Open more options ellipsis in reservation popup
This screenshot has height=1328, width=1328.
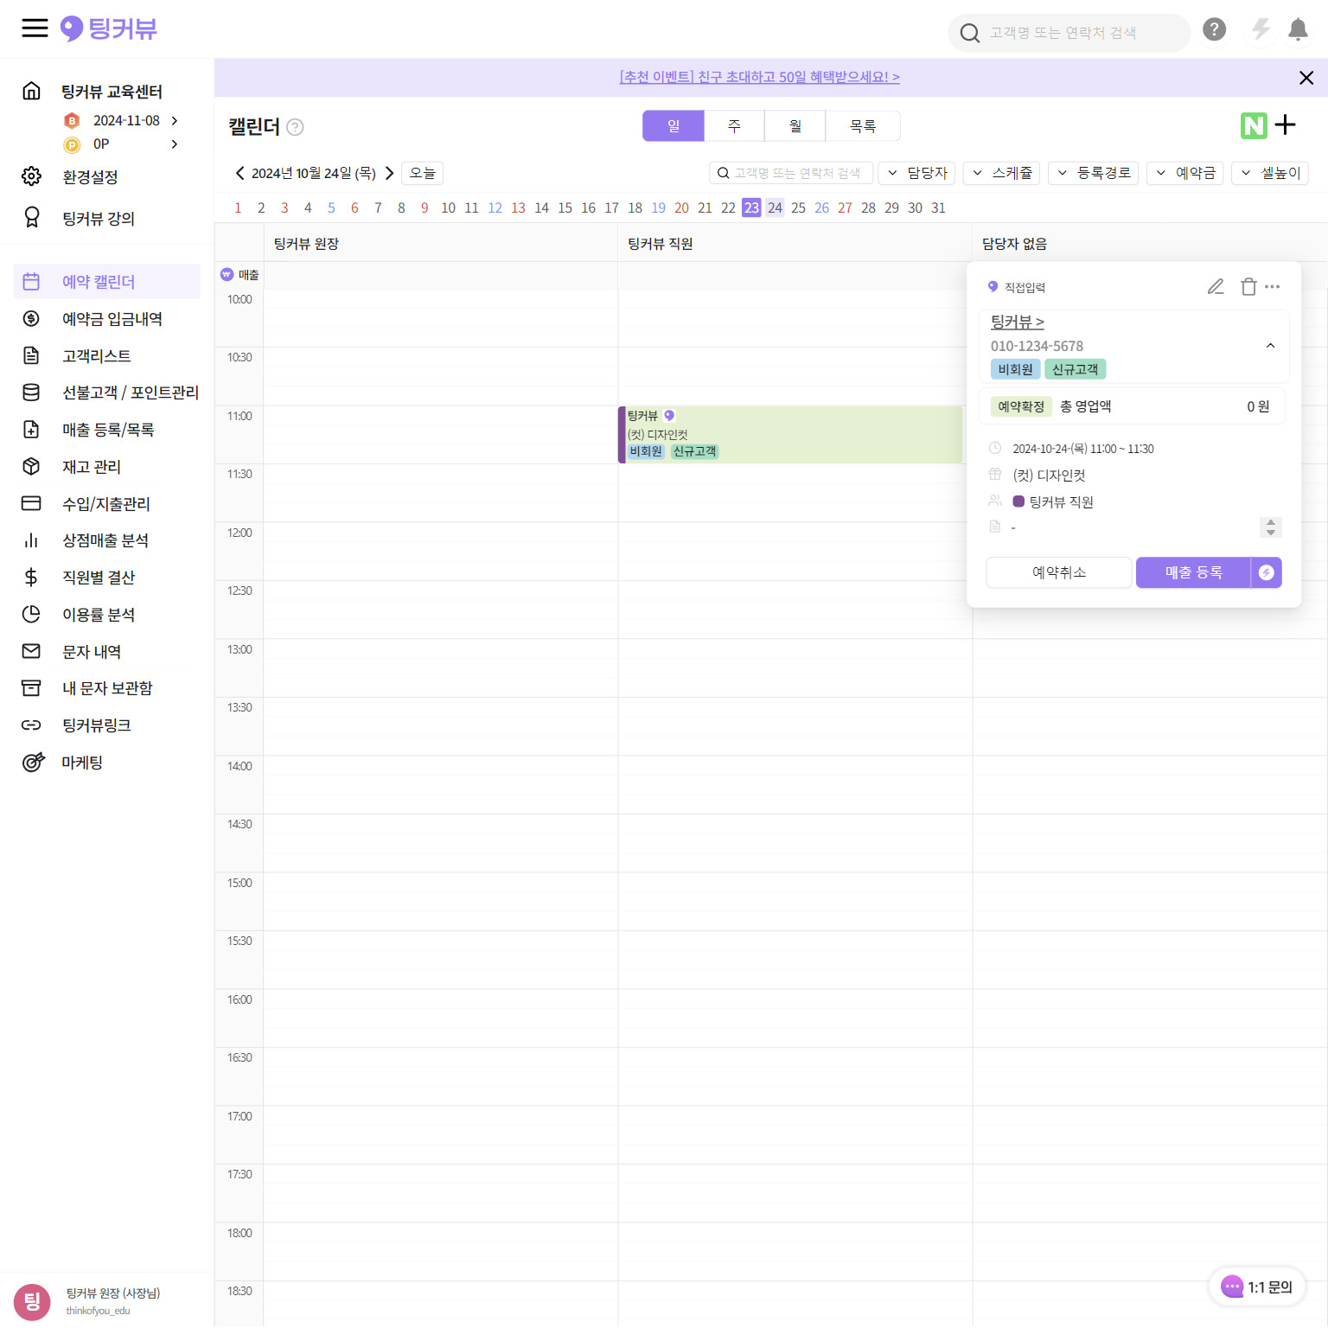pos(1273,286)
